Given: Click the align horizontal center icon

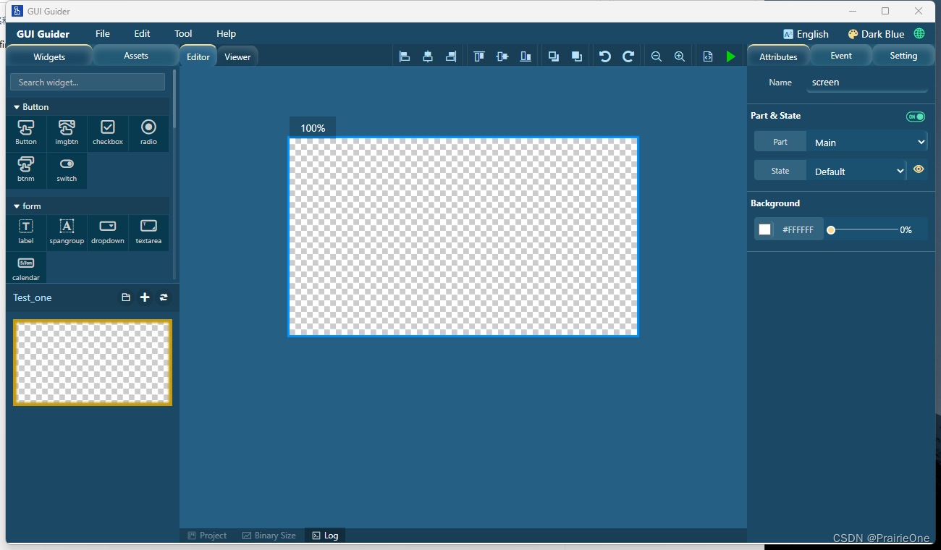Looking at the screenshot, I should coord(428,56).
